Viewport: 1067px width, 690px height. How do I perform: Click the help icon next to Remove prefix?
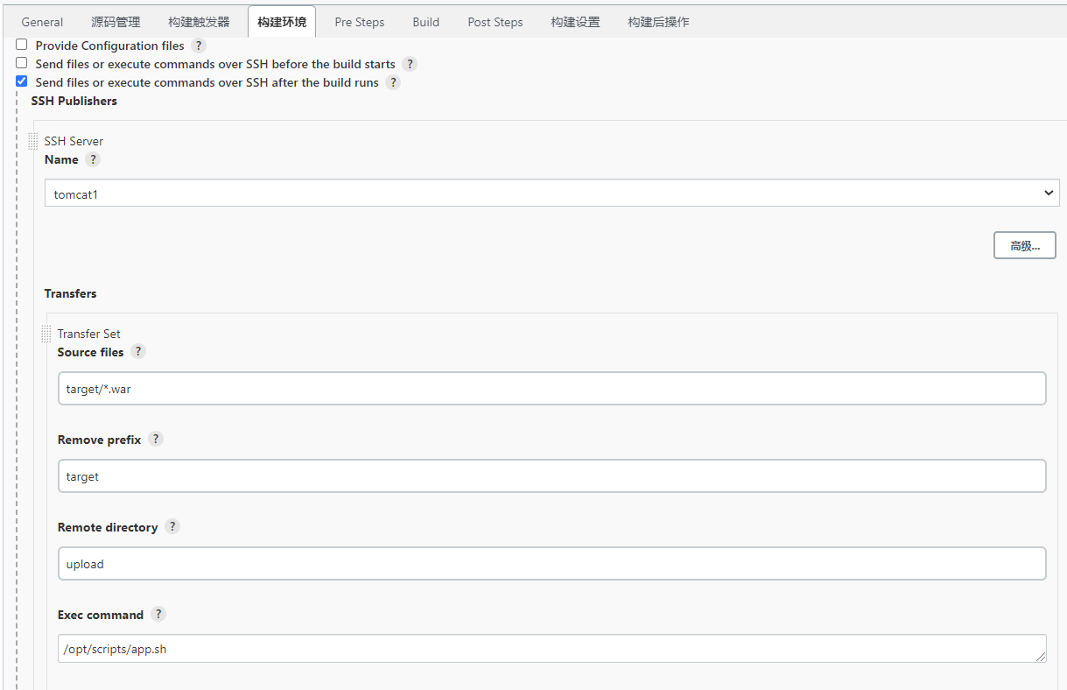(156, 439)
